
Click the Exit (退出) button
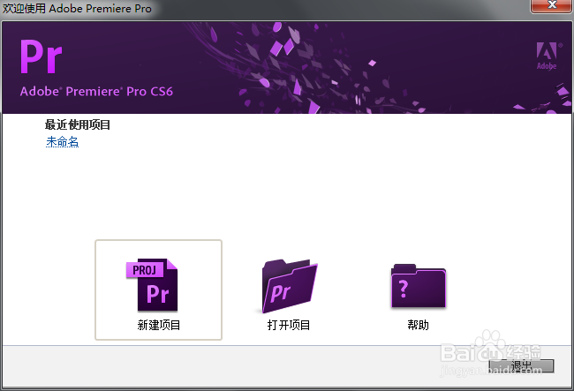click(x=521, y=365)
